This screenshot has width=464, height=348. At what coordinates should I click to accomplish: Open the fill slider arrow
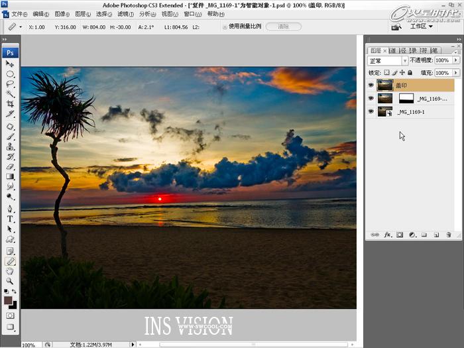[x=456, y=73]
